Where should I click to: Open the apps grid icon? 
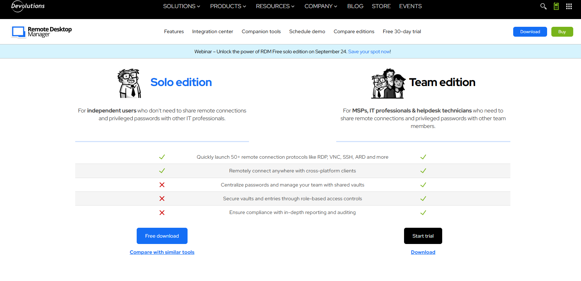(569, 6)
